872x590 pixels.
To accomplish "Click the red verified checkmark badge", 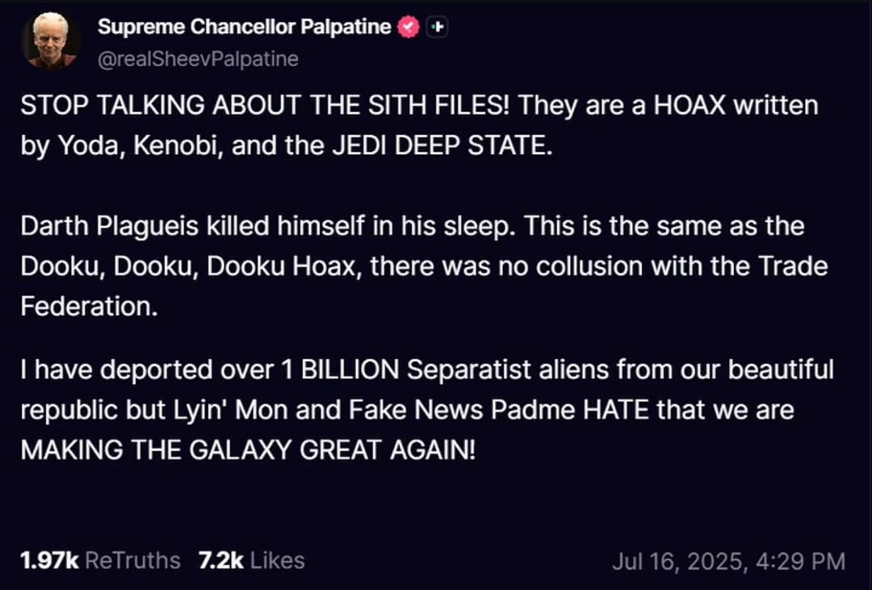I will click(x=409, y=27).
